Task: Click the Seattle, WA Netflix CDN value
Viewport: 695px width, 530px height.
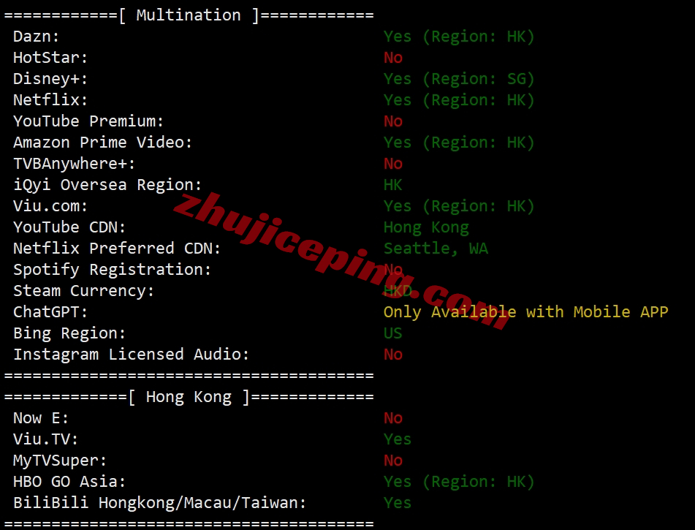Action: point(436,249)
